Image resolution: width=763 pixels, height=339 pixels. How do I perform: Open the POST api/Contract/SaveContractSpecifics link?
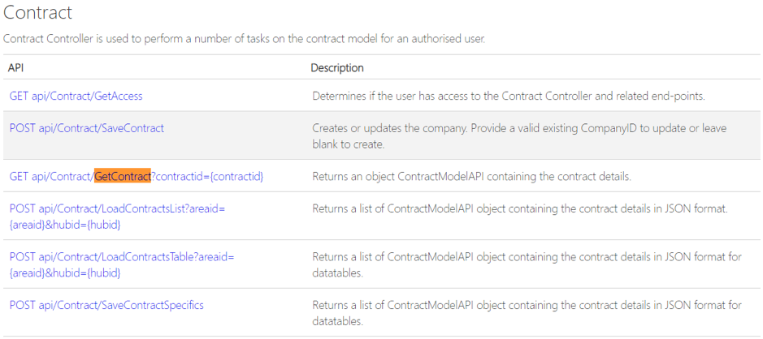(x=106, y=305)
